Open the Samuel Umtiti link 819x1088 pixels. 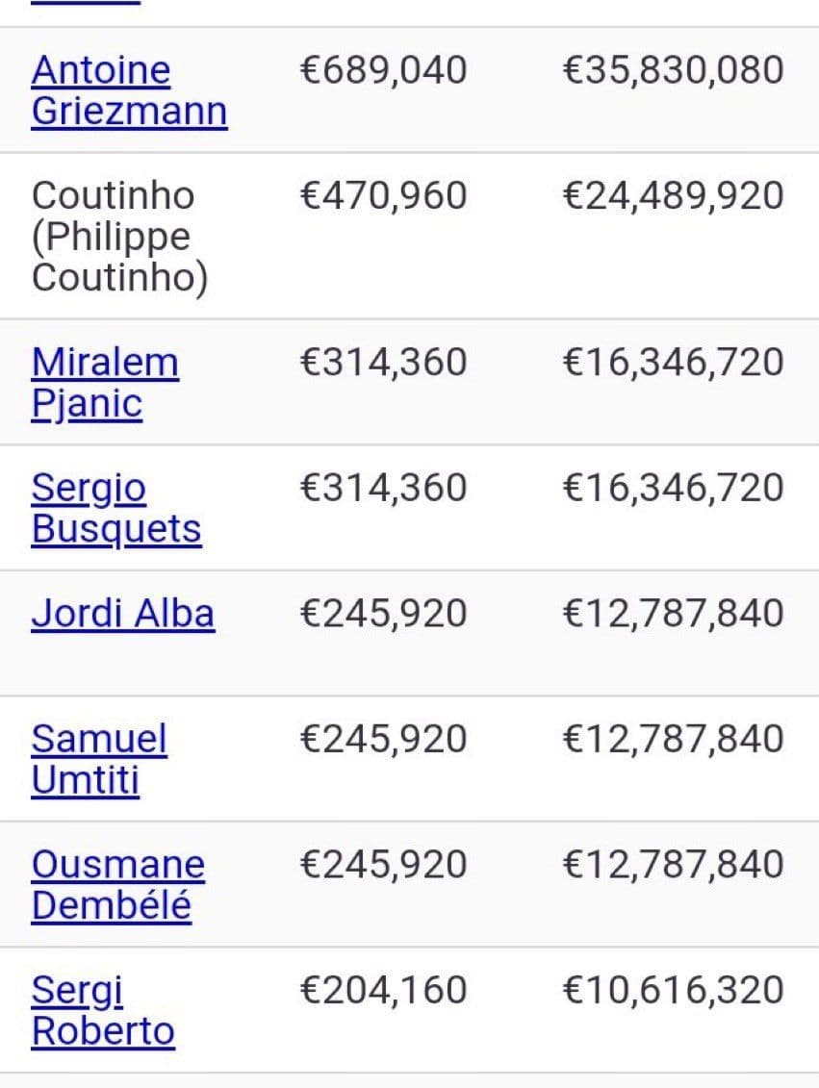pos(98,759)
